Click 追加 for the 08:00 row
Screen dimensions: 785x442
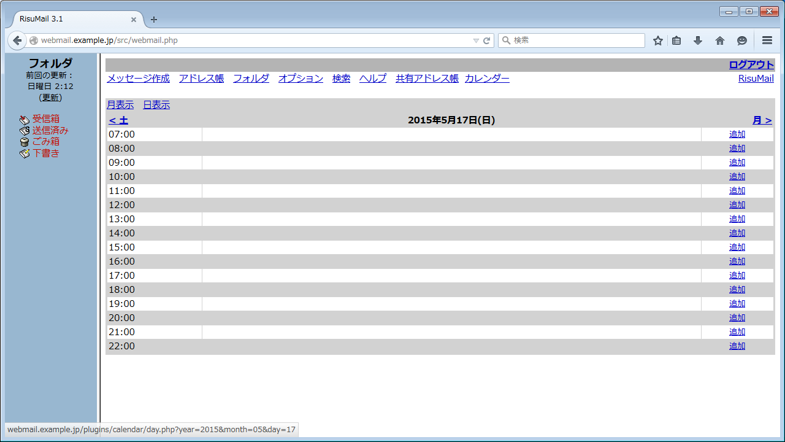737,149
